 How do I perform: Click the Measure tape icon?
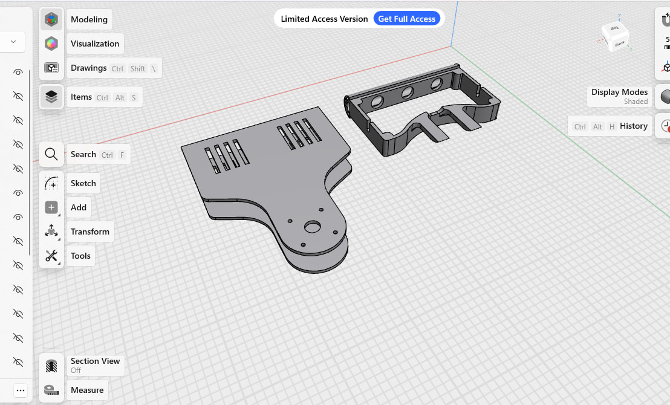click(x=51, y=390)
